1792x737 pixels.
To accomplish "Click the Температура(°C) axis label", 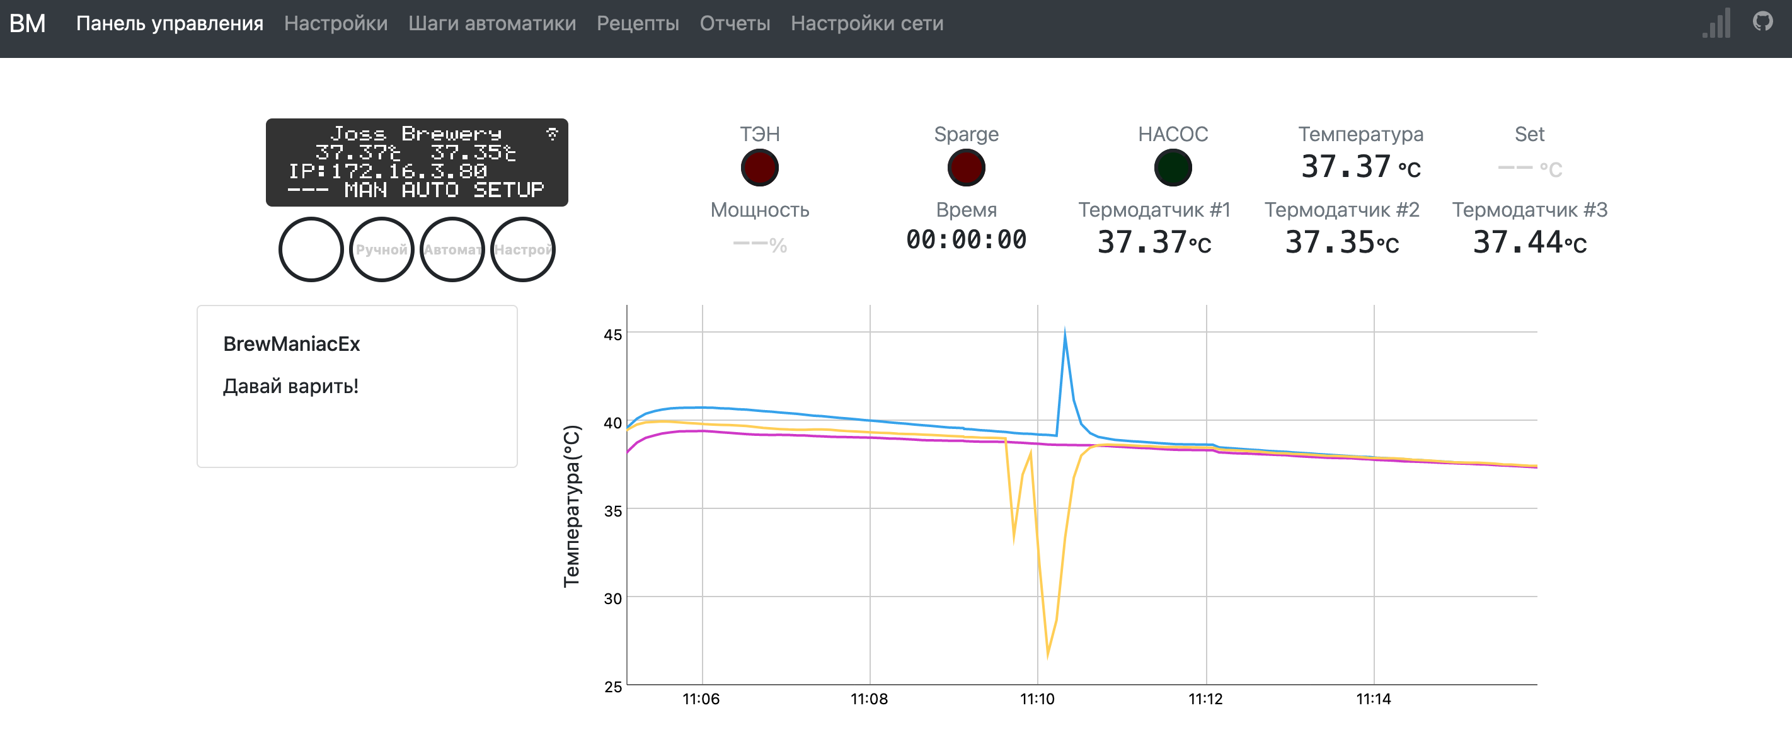I will pyautogui.click(x=571, y=506).
